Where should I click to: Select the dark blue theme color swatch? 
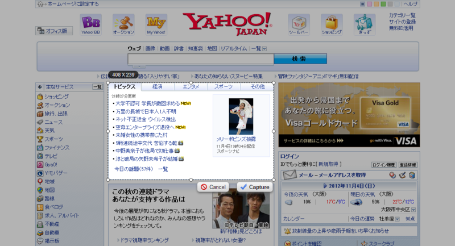pyautogui.click(x=362, y=4)
